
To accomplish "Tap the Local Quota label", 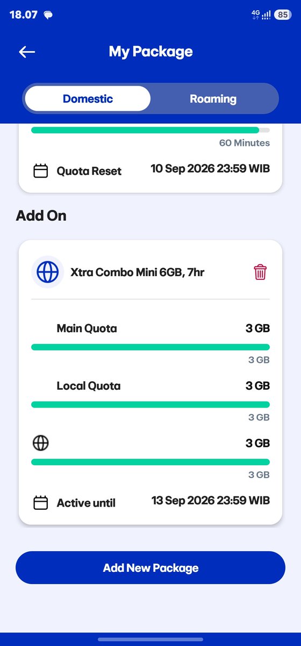I will point(89,385).
